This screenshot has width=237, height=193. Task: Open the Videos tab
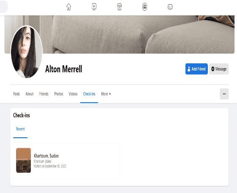point(73,94)
